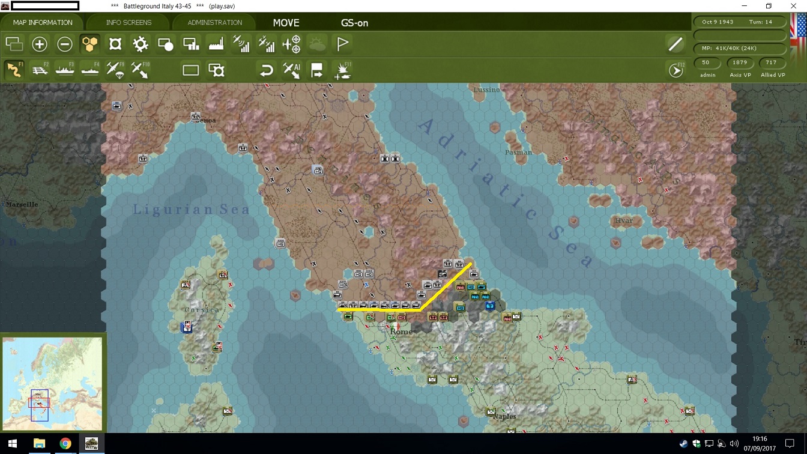Click the rectangle with bracket square icon
807x454 pixels.
pos(216,70)
